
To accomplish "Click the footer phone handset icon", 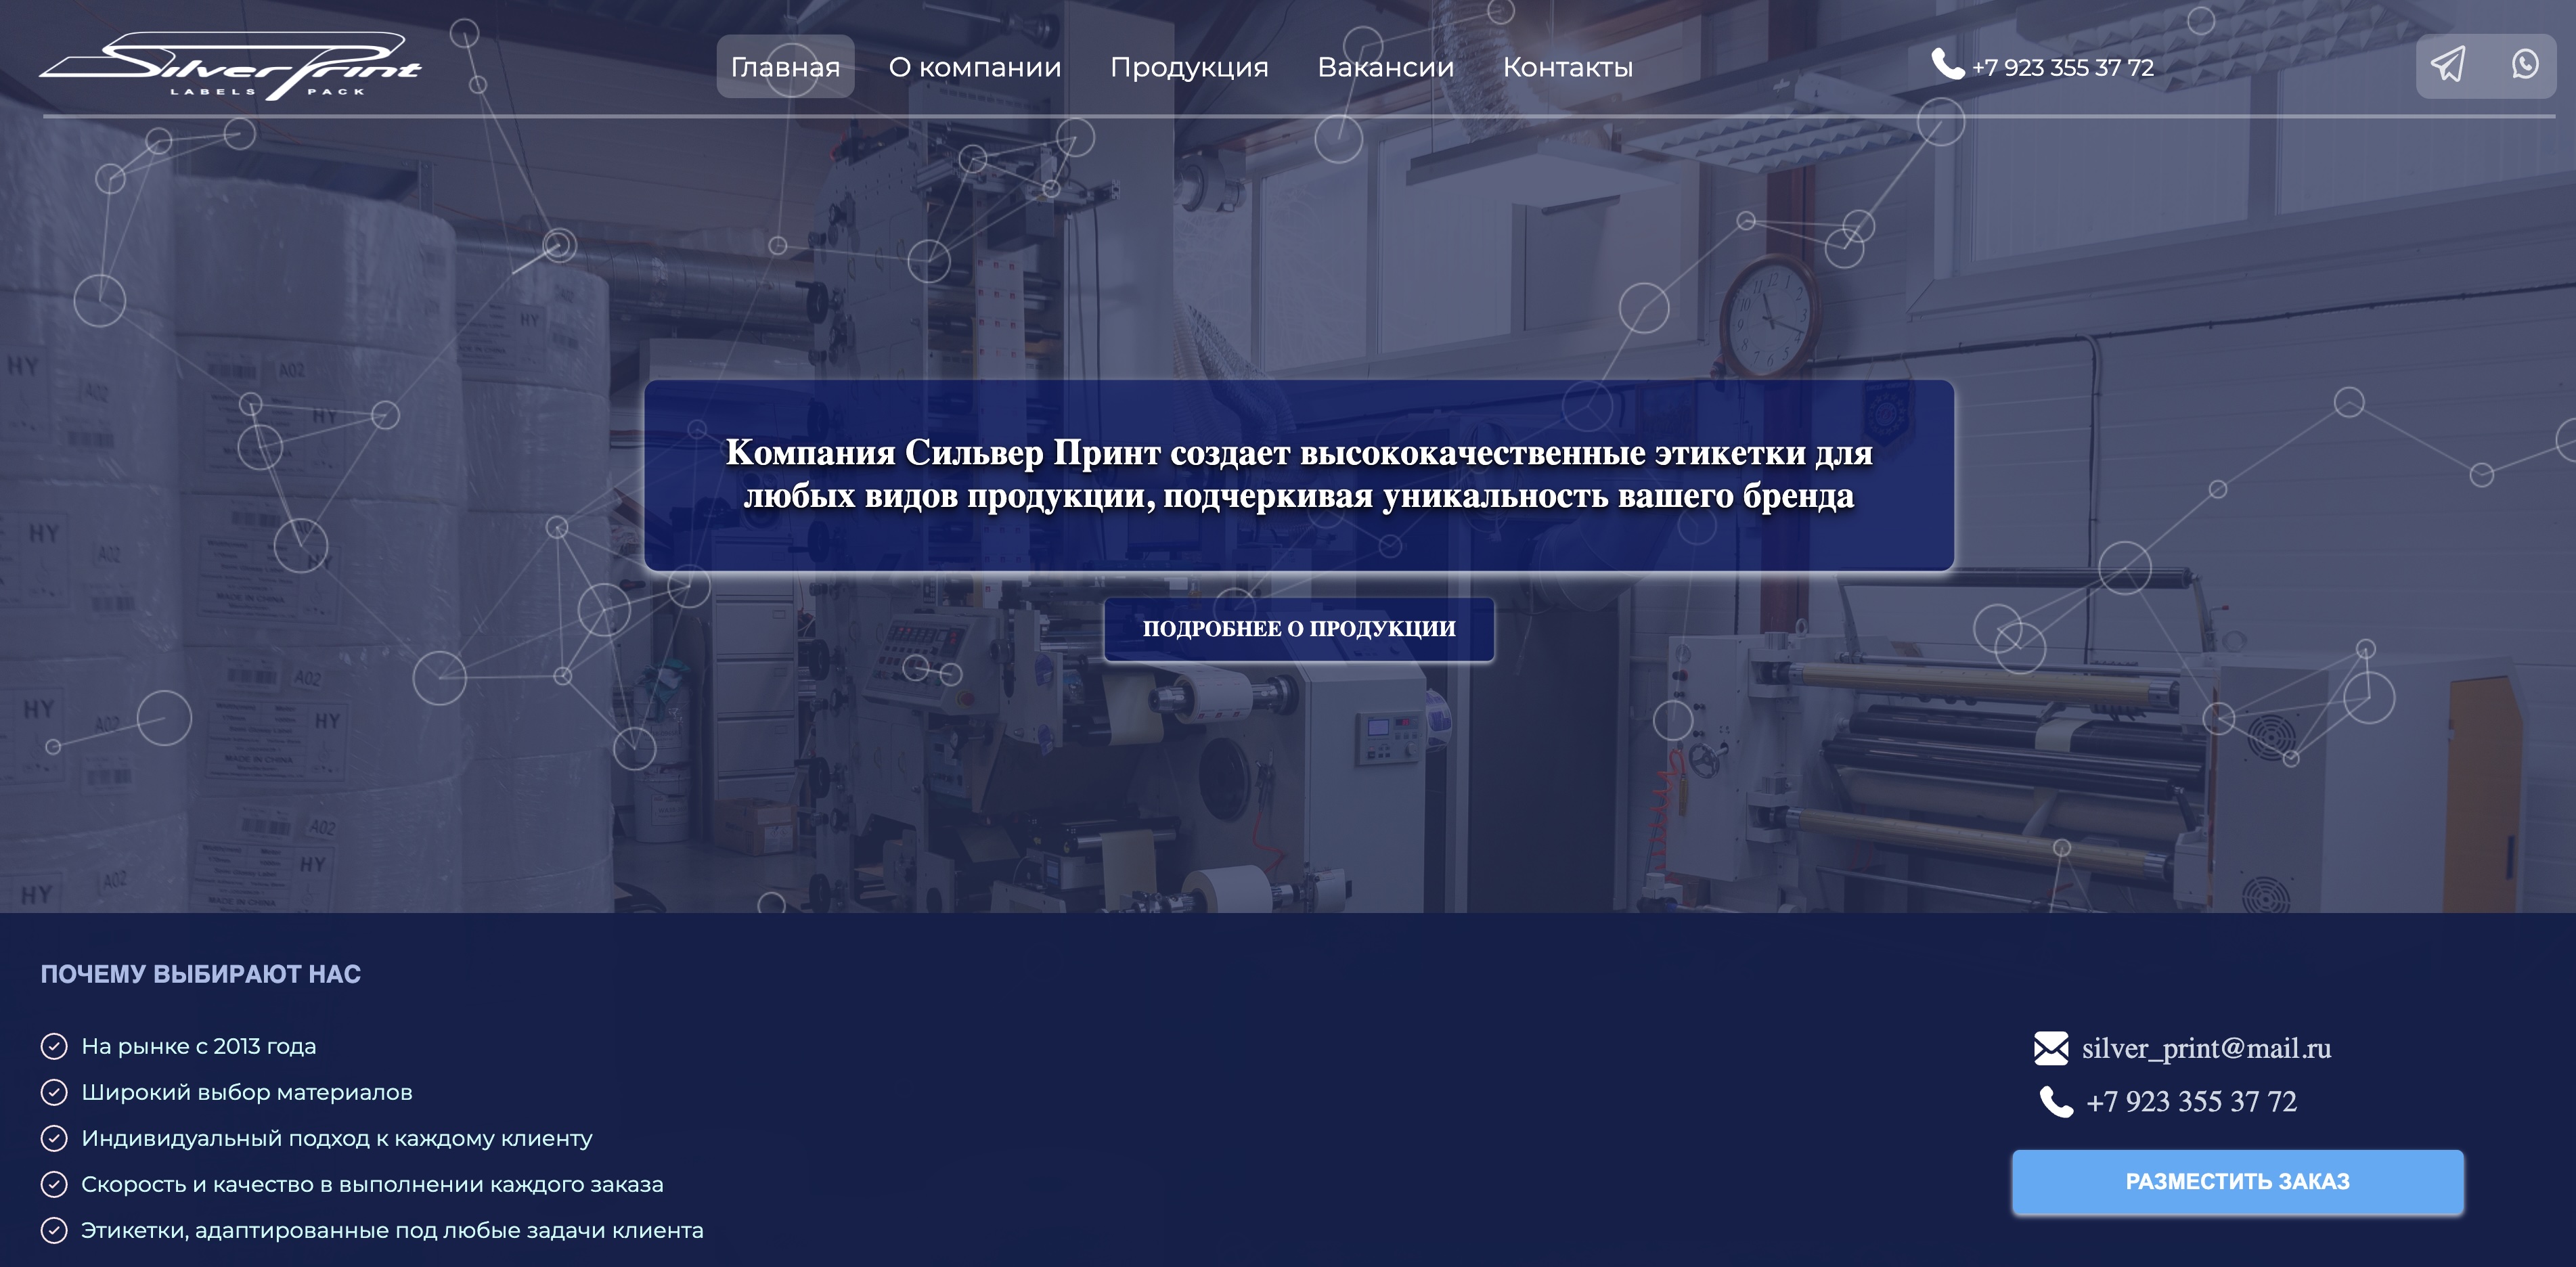I will tap(2056, 1102).
